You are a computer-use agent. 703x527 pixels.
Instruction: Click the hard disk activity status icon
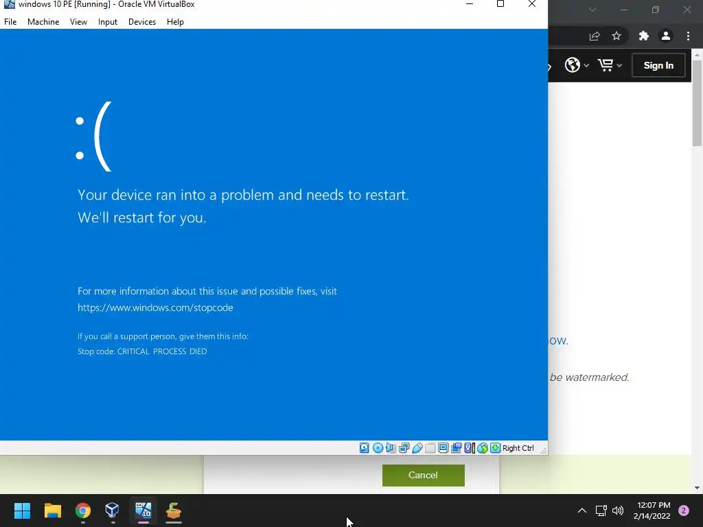364,447
